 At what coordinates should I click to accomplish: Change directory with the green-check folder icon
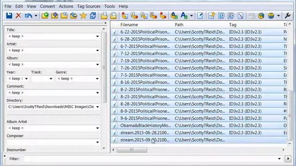(45, 16)
